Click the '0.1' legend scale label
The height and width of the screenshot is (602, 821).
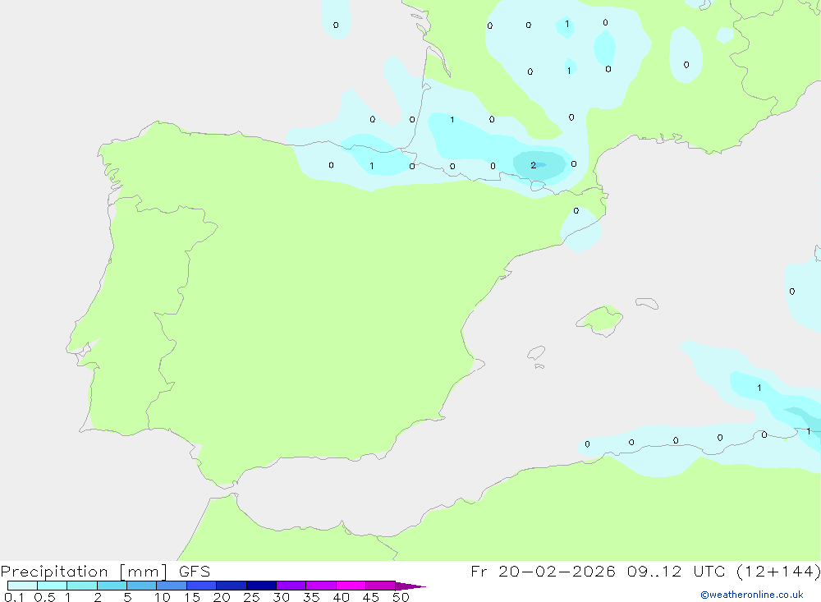click(x=14, y=597)
